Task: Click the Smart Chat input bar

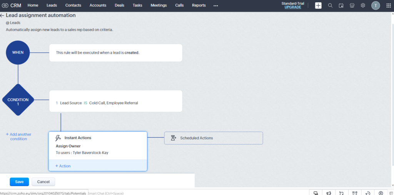Action: [x=105, y=193]
